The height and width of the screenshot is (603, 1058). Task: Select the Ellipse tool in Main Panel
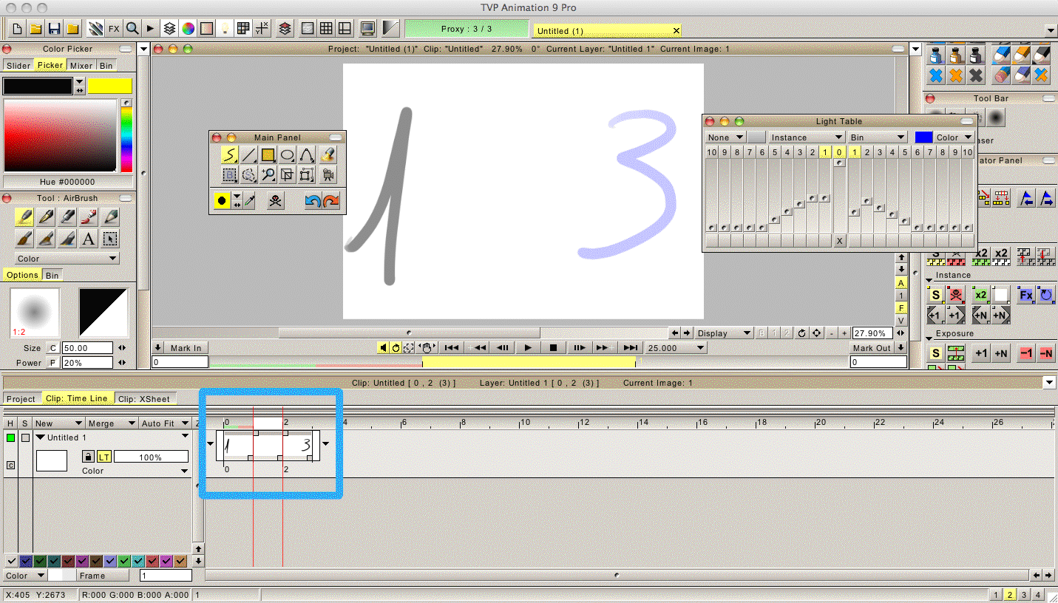click(288, 154)
